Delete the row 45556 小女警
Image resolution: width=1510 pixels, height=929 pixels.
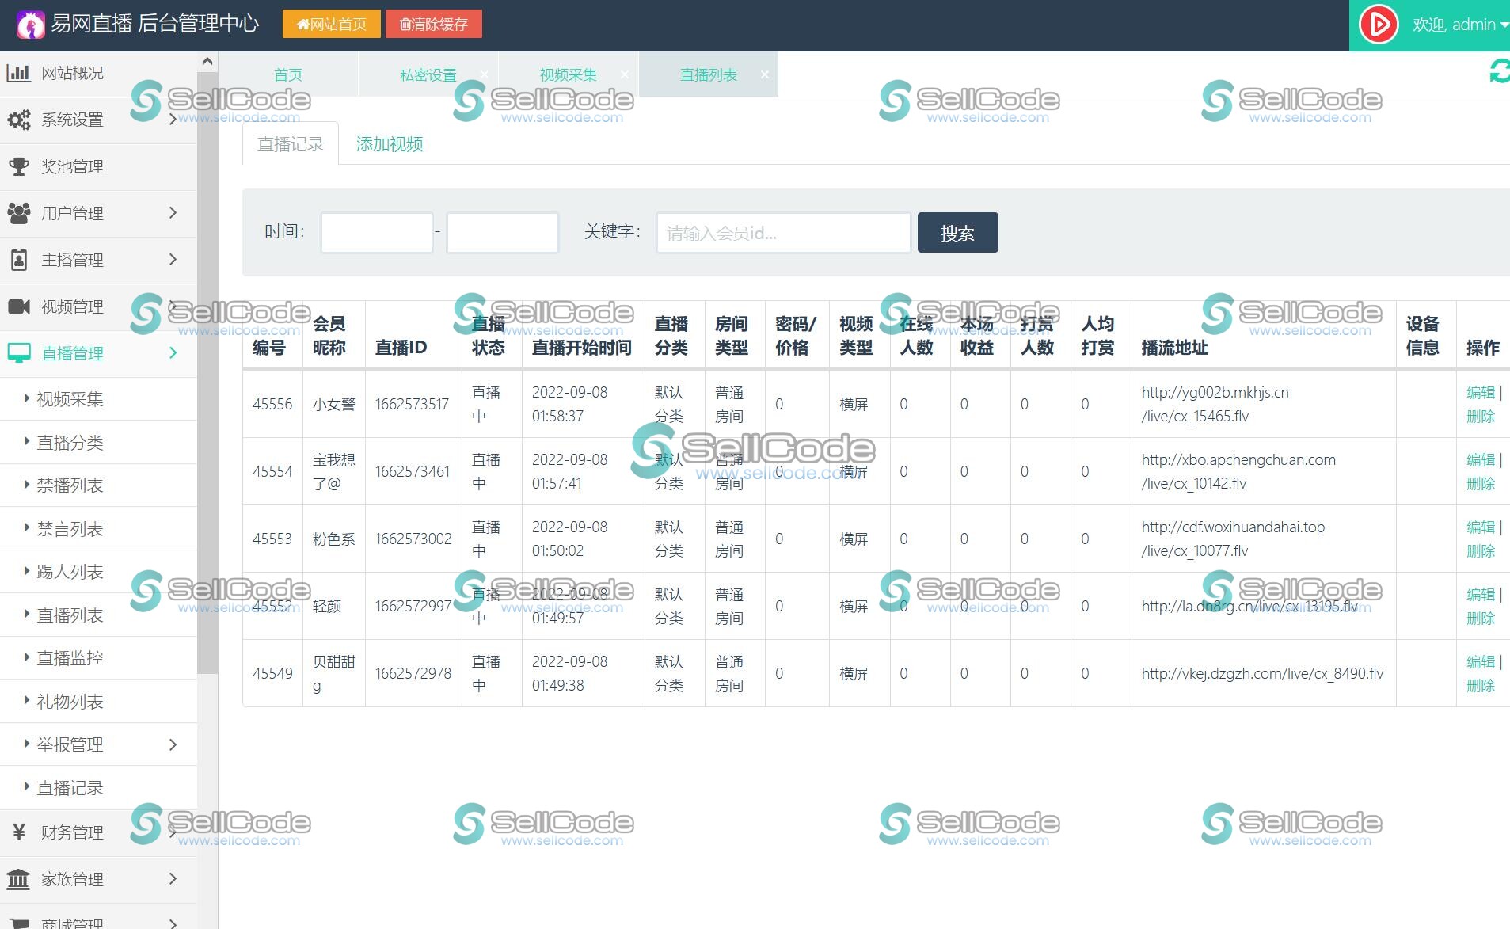(1480, 417)
